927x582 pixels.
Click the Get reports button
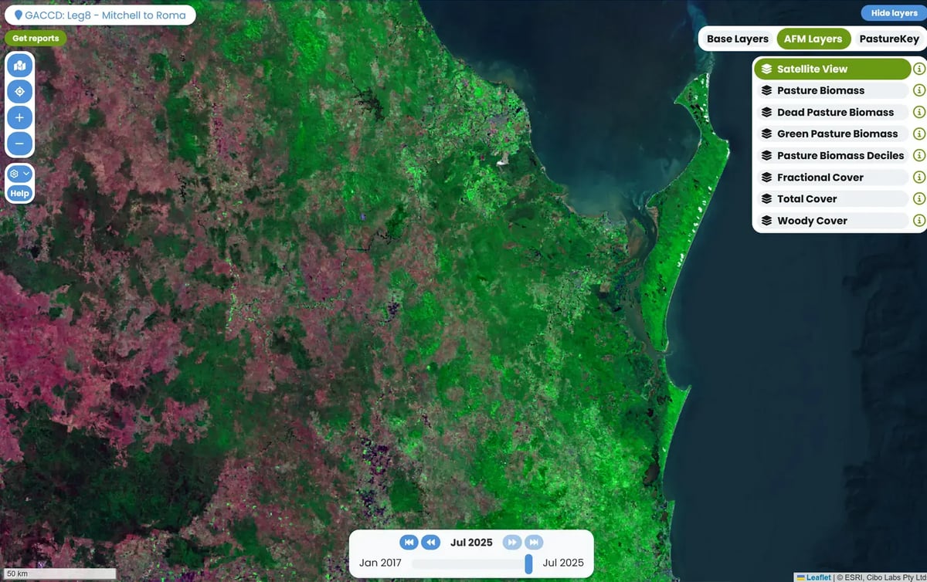click(x=36, y=38)
